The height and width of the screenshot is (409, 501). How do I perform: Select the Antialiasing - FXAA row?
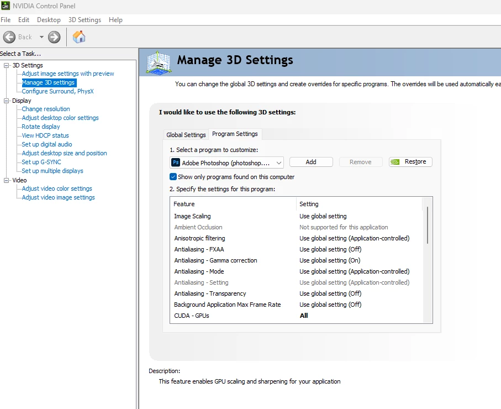coord(296,249)
